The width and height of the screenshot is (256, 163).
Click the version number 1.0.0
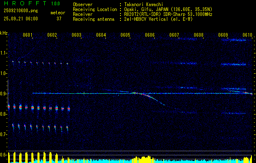(55, 4)
